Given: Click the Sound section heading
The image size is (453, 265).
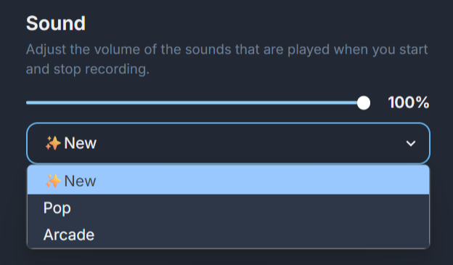Looking at the screenshot, I should click(56, 23).
